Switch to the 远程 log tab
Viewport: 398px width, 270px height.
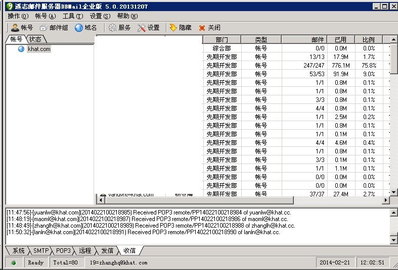point(85,251)
